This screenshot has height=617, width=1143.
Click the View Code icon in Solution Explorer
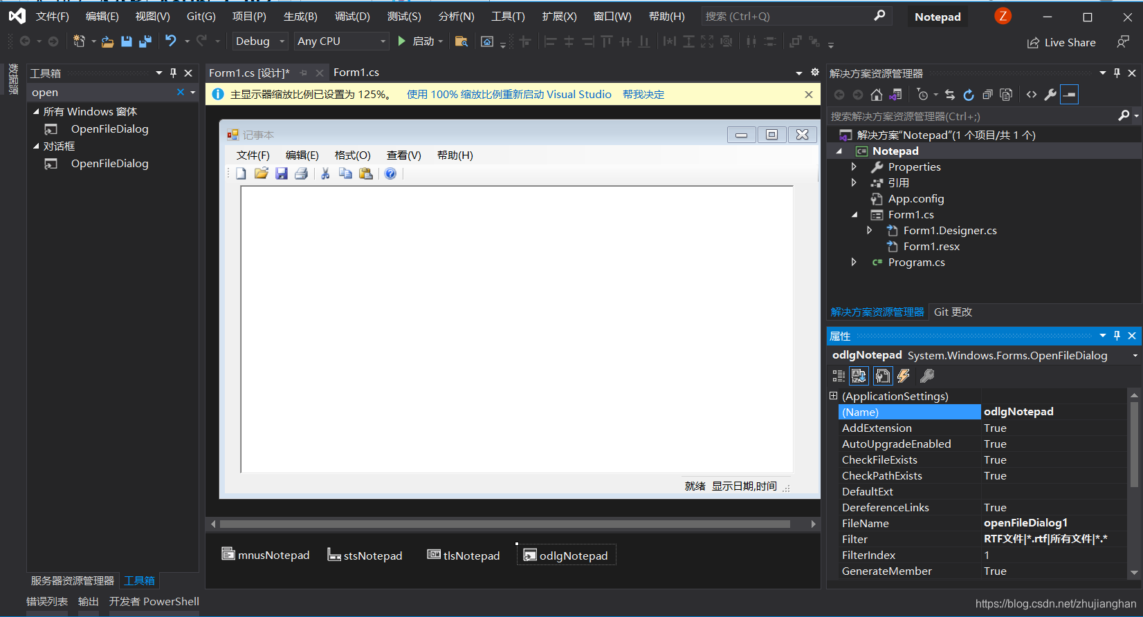pos(1032,95)
